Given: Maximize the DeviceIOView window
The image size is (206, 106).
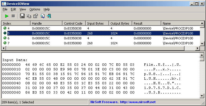Looking at the screenshot, I should coord(196,4).
